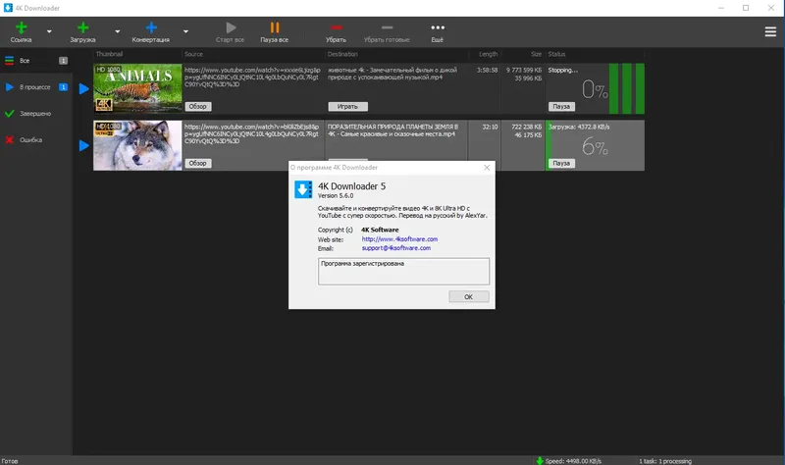The image size is (785, 465).
Task: Click the orange Пауза все icon
Action: (x=275, y=27)
